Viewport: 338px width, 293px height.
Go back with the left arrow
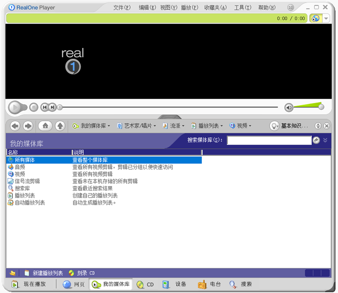pyautogui.click(x=15, y=126)
